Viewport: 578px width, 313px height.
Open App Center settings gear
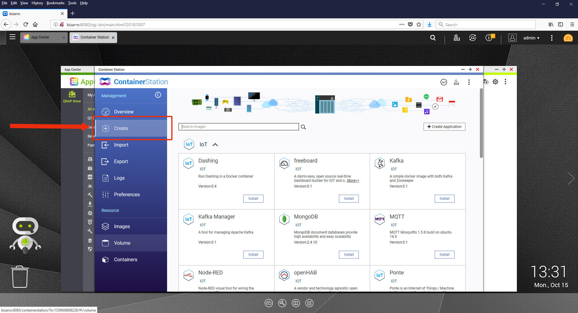[496, 82]
